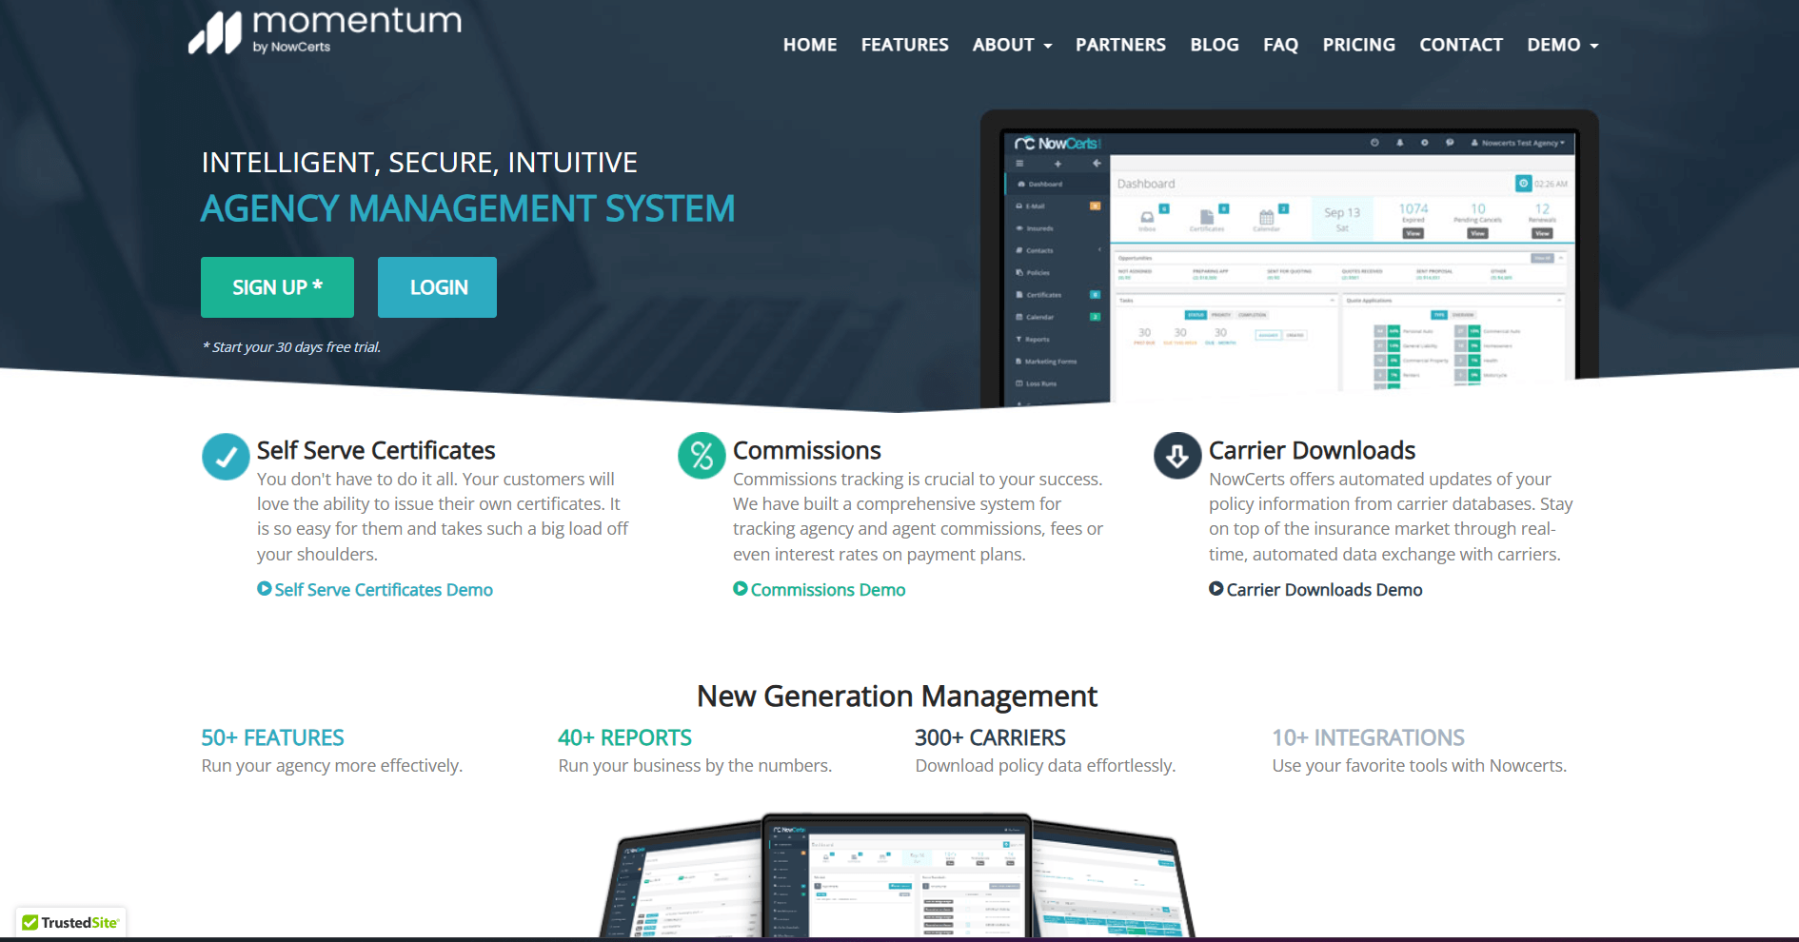Select the 50+ FEATURES heading
1799x942 pixels.
[272, 737]
